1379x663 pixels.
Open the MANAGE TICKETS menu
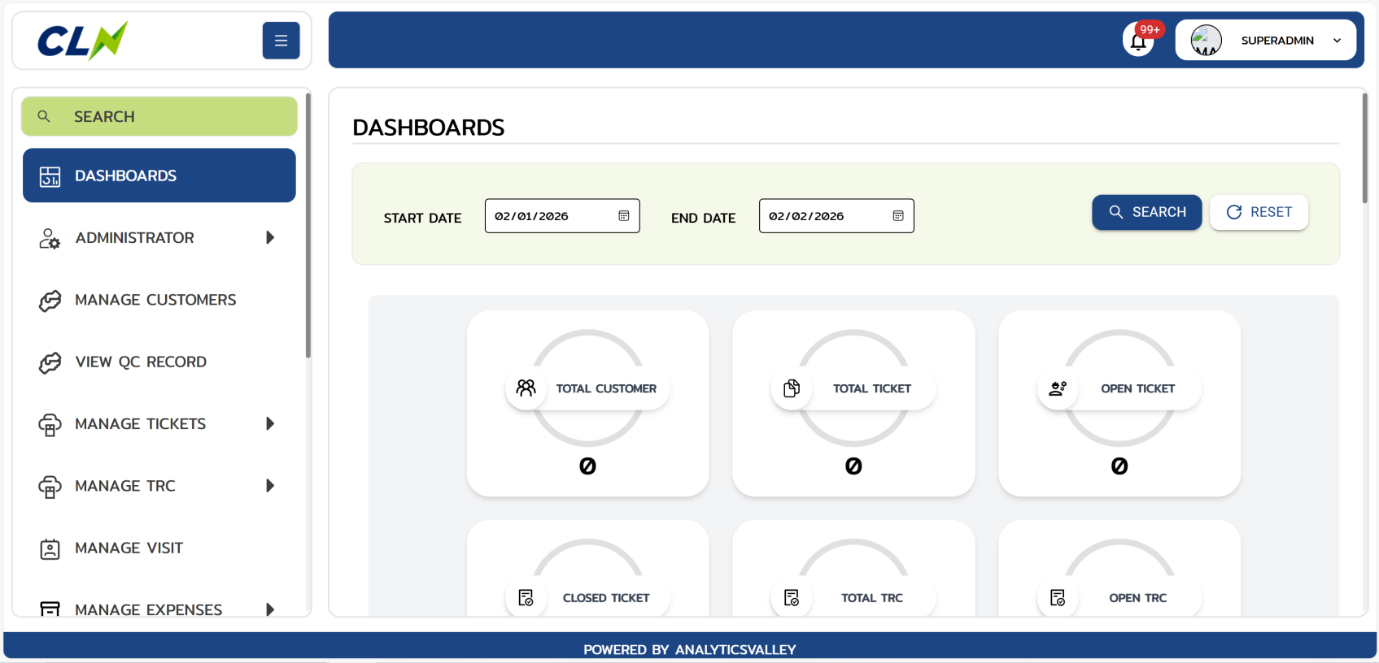point(159,424)
